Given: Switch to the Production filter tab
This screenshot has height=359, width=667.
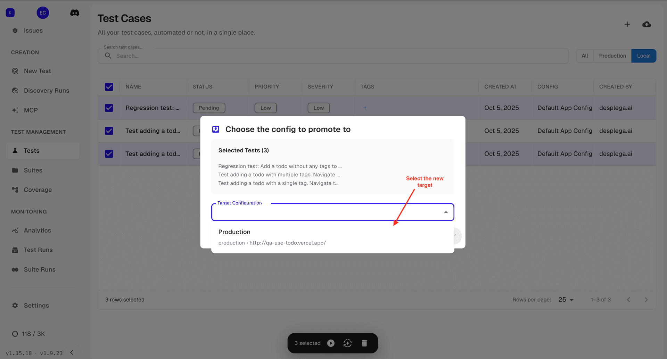Looking at the screenshot, I should 612,56.
